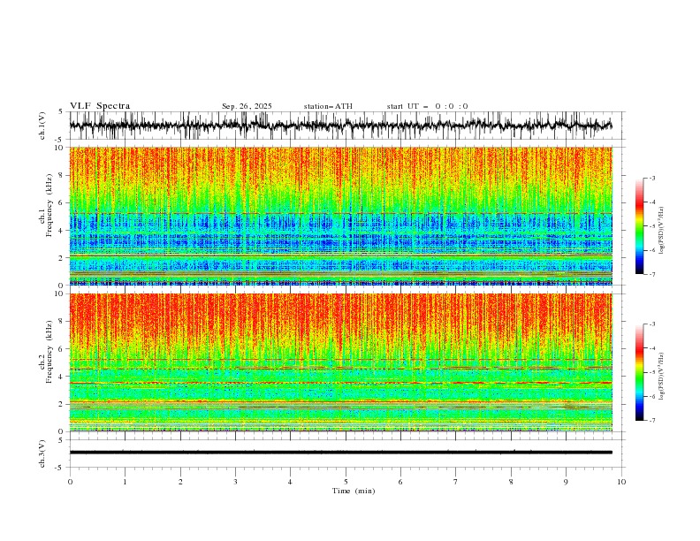This screenshot has width=700, height=541.
Task: Click the -3 tick on ch.2 colorbar
Action: (651, 324)
